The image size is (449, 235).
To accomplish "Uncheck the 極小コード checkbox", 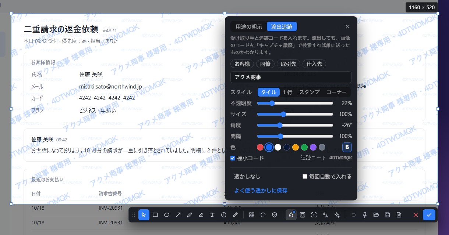I will 233,158.
